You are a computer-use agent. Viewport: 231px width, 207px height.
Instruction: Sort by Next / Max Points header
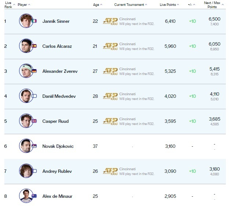(214, 4)
